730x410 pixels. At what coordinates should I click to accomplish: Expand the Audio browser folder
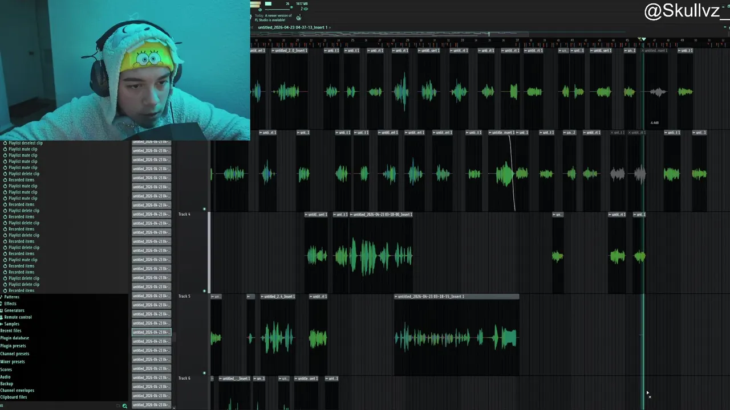point(6,377)
